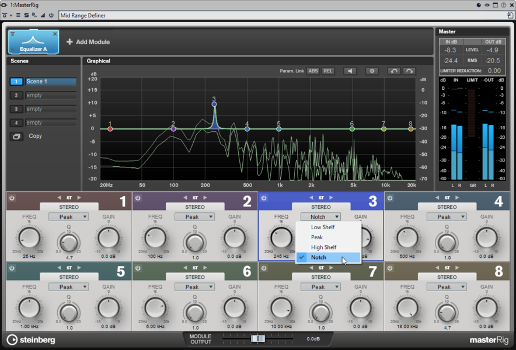This screenshot has height=350, width=516.
Task: Click the help question mark icon
Action: tap(504, 5)
